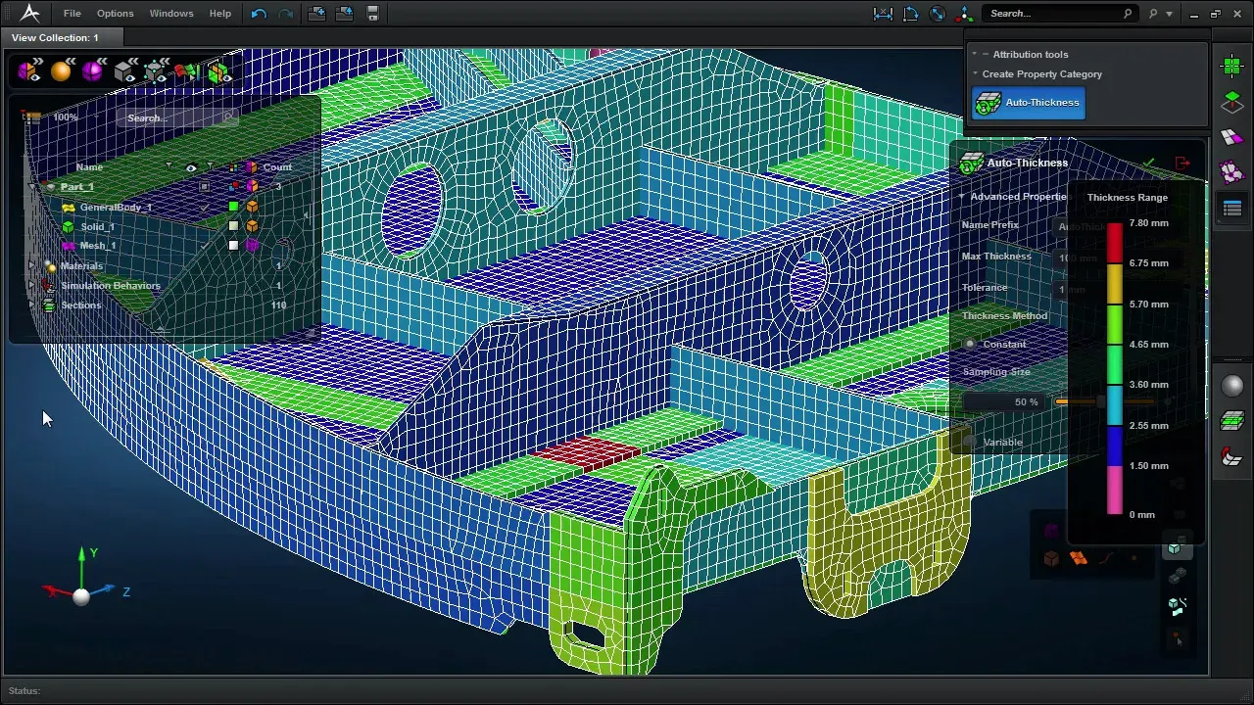Viewport: 1254px width, 705px height.
Task: Click the gray sphere icon in right sidebar
Action: point(1231,386)
